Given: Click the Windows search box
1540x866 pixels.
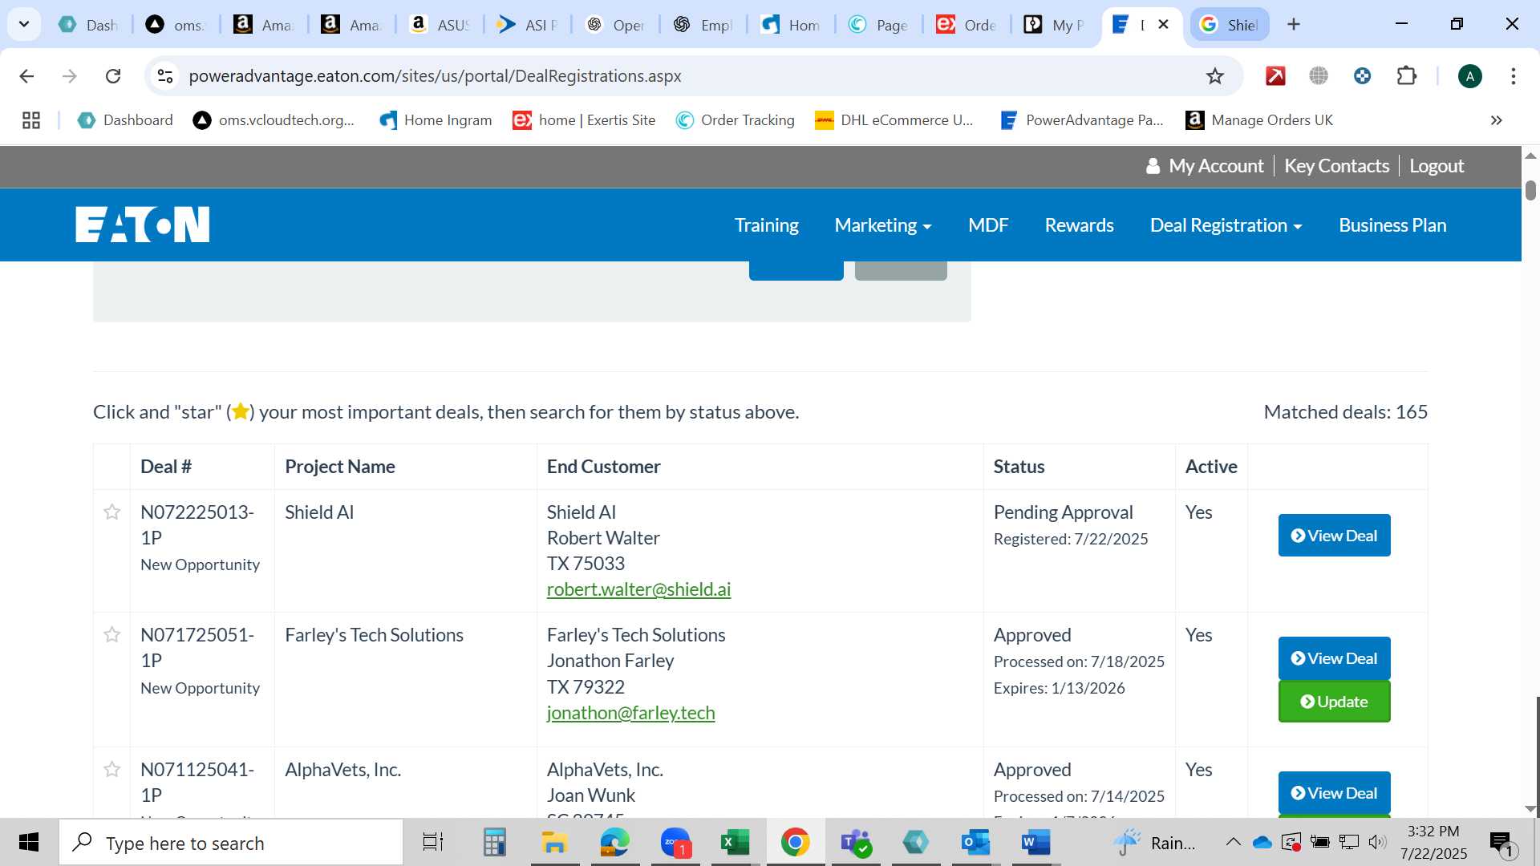Looking at the screenshot, I should [x=231, y=843].
